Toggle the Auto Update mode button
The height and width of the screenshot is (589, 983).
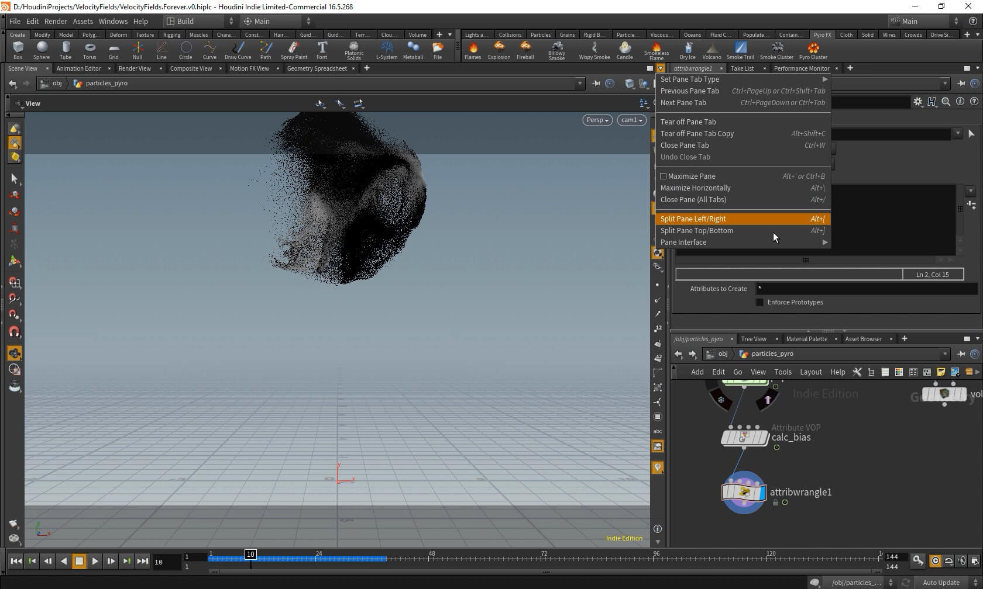tap(940, 582)
